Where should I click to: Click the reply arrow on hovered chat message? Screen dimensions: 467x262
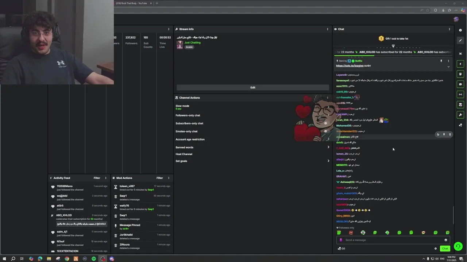[x=438, y=135]
